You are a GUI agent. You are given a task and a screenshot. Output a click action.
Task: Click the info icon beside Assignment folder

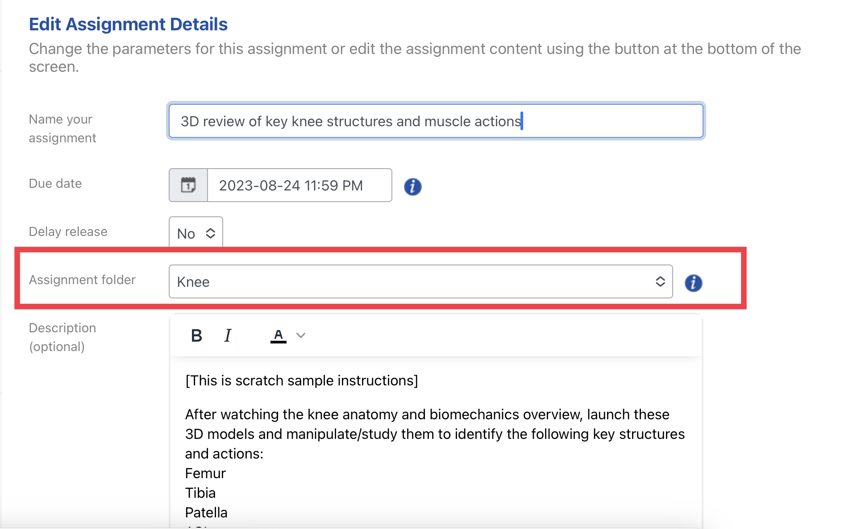[x=693, y=283]
